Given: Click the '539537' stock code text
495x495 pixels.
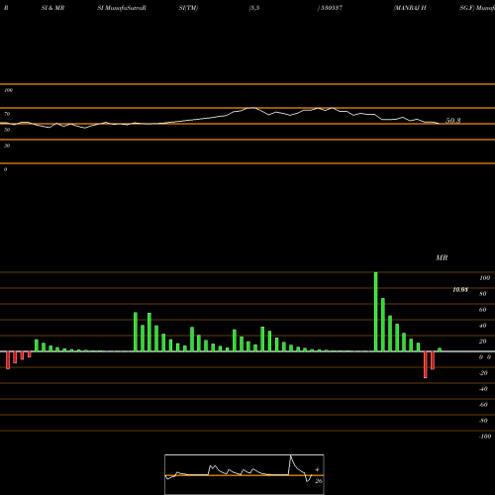Looking at the screenshot, I should click(331, 8).
